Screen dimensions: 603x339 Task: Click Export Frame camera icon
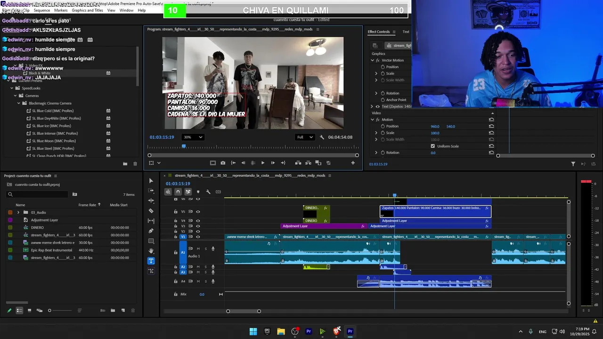(223, 163)
